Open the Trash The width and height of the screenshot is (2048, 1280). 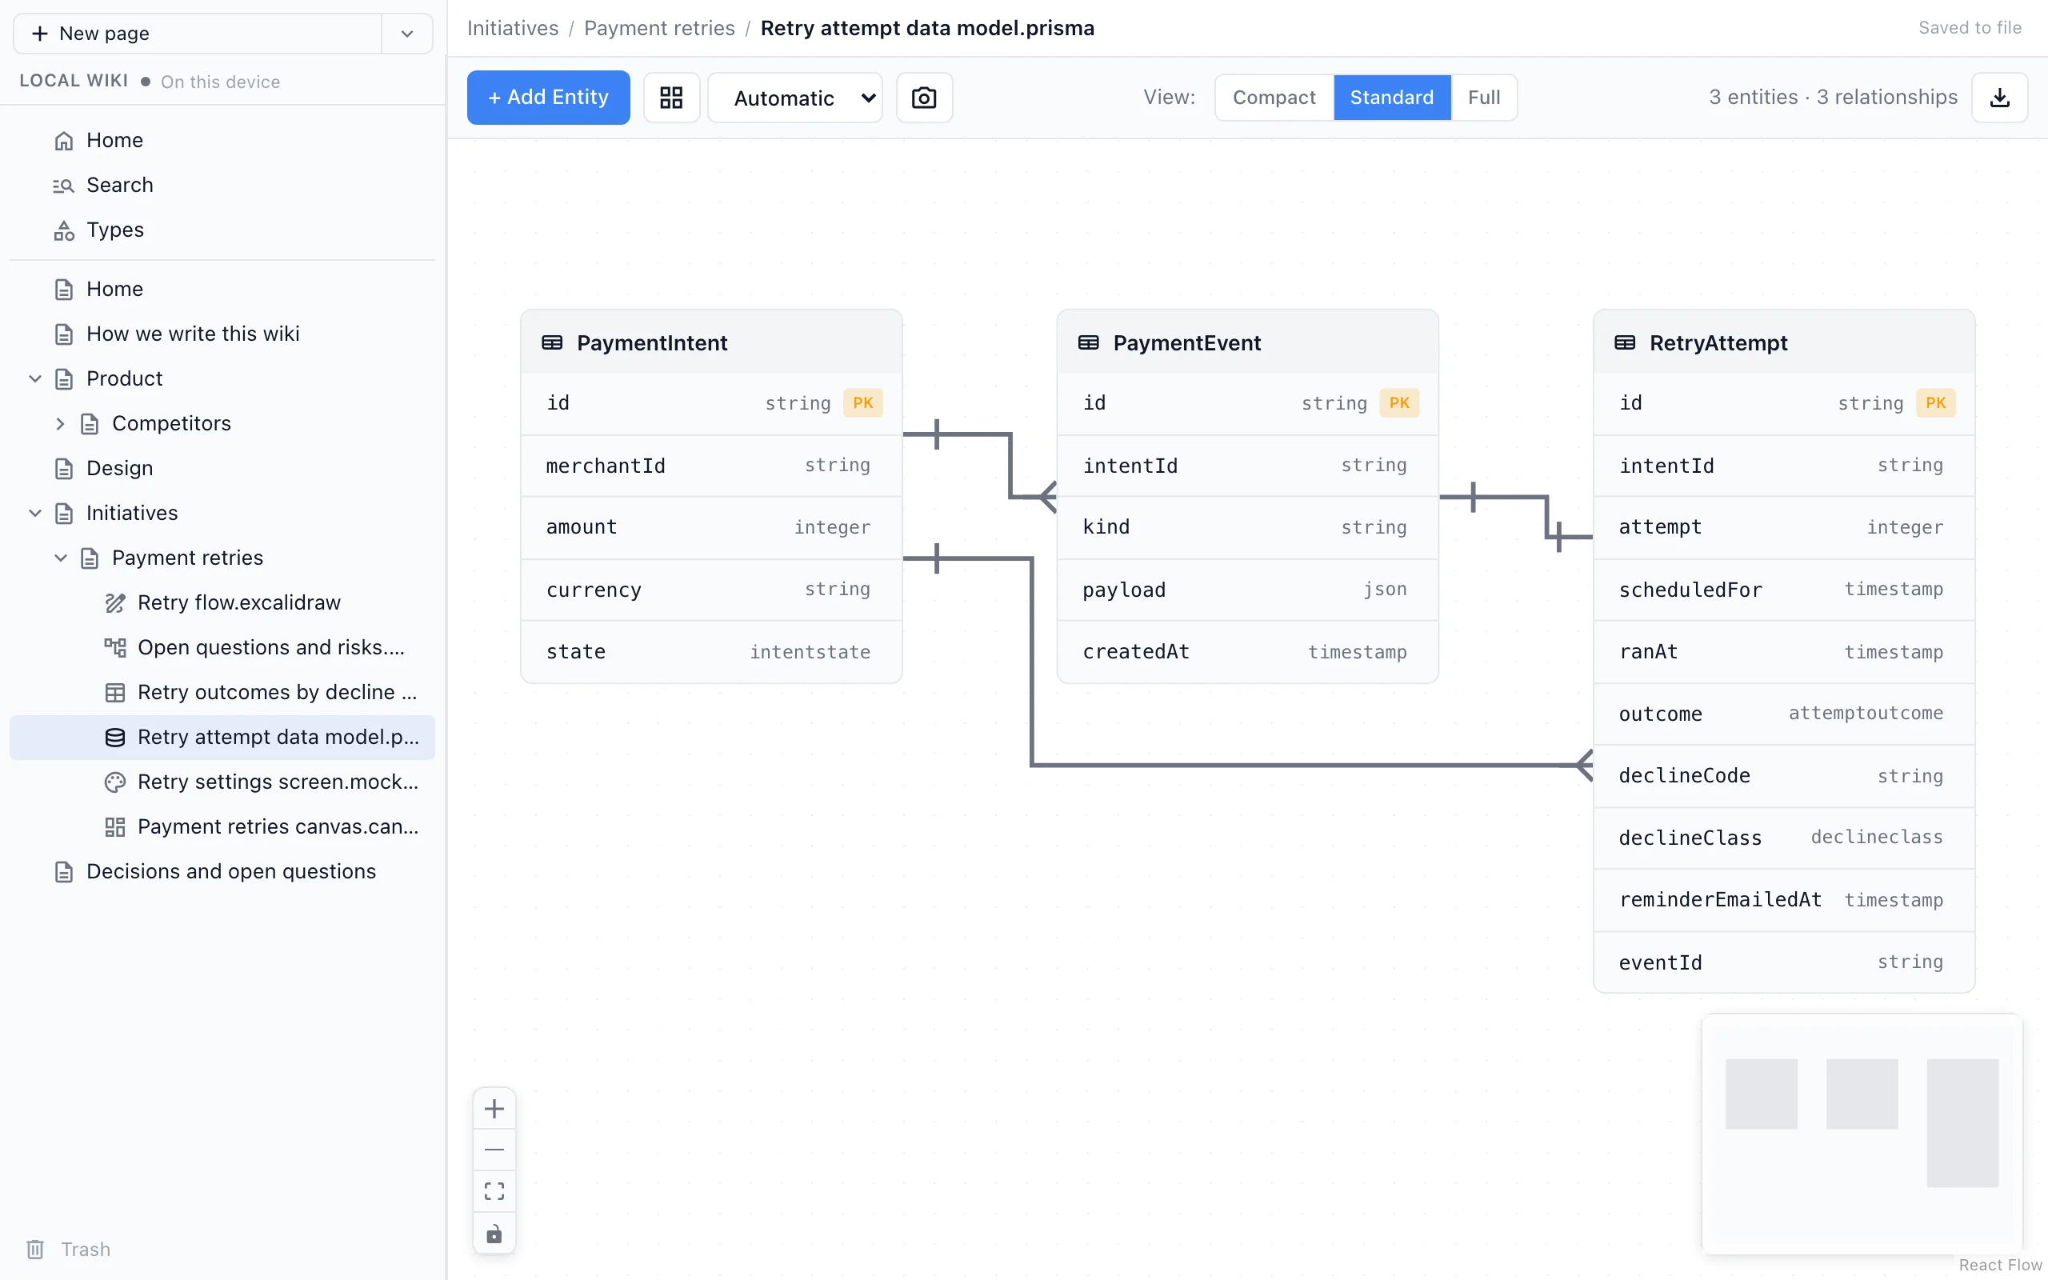[69, 1249]
